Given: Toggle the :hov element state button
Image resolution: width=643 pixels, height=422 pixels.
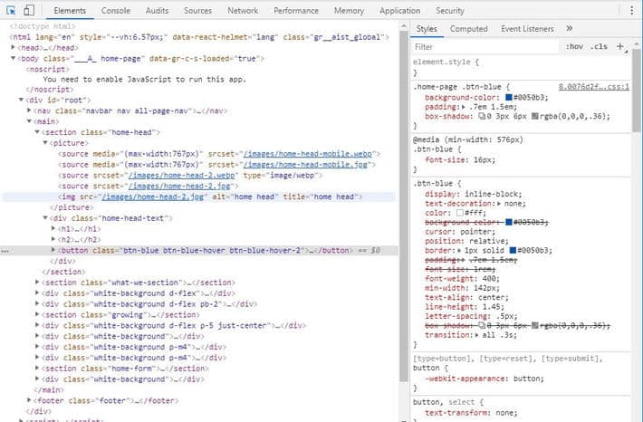Looking at the screenshot, I should (x=574, y=46).
